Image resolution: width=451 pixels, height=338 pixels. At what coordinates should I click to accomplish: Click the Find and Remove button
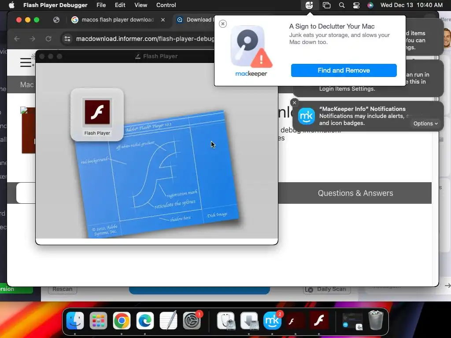point(344,70)
